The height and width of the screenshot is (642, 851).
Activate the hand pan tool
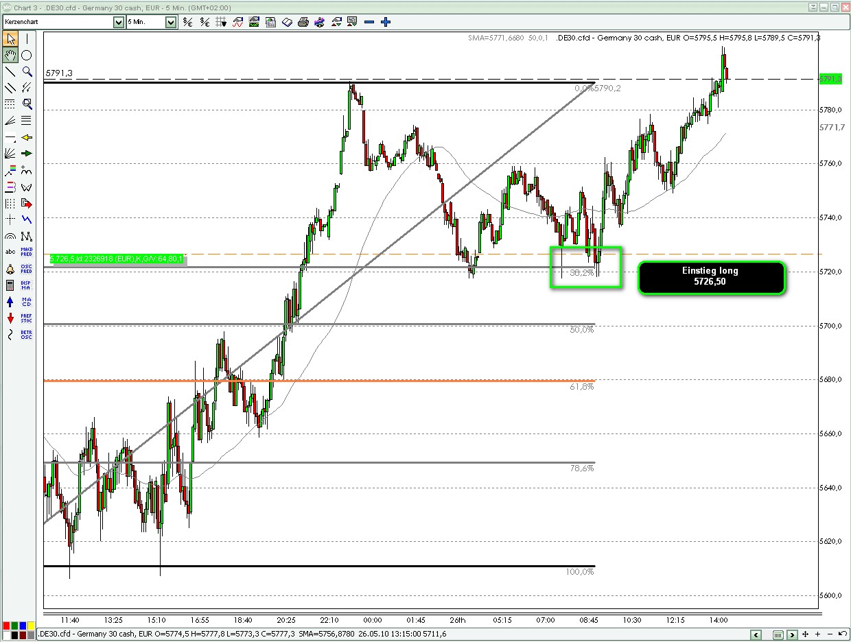[x=10, y=55]
